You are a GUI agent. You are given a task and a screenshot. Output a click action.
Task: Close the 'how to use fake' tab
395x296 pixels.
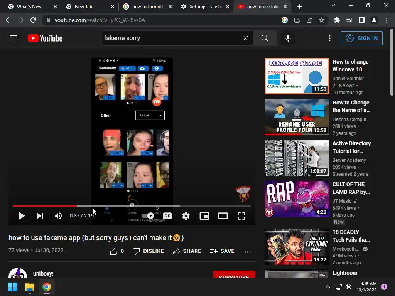click(x=285, y=7)
